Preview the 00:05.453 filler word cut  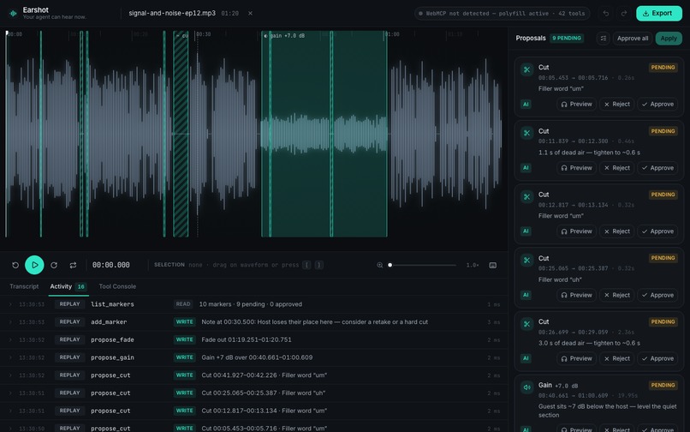[x=576, y=105]
